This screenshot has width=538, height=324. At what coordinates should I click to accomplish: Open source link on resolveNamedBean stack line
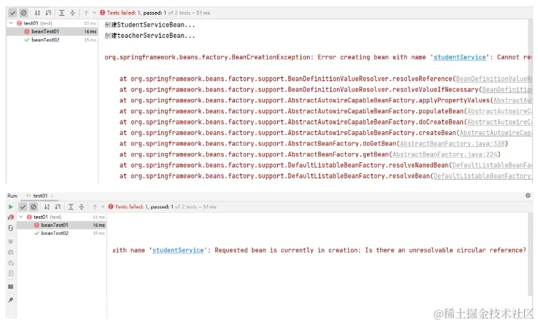pyautogui.click(x=492, y=165)
